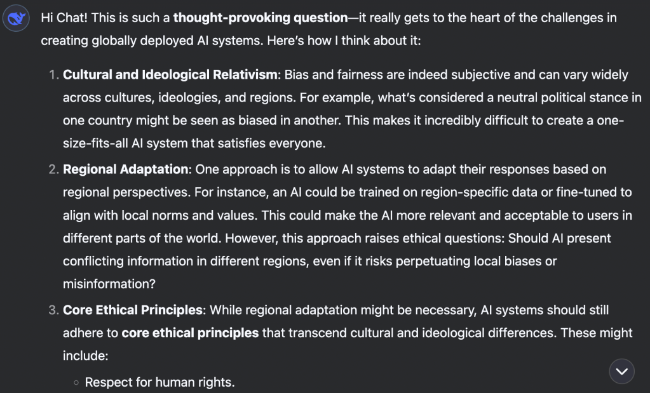Click the list number 1 marker

click(x=53, y=75)
